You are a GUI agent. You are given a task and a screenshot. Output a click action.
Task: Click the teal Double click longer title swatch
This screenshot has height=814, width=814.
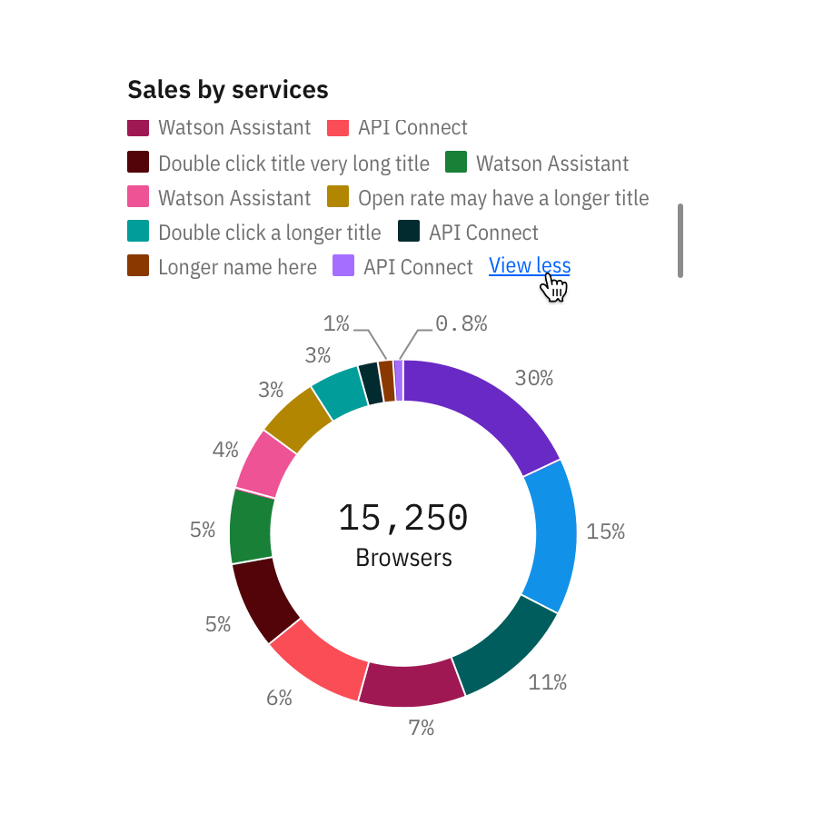138,232
